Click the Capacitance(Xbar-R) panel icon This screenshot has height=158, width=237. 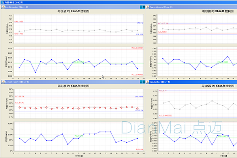click(148, 7)
